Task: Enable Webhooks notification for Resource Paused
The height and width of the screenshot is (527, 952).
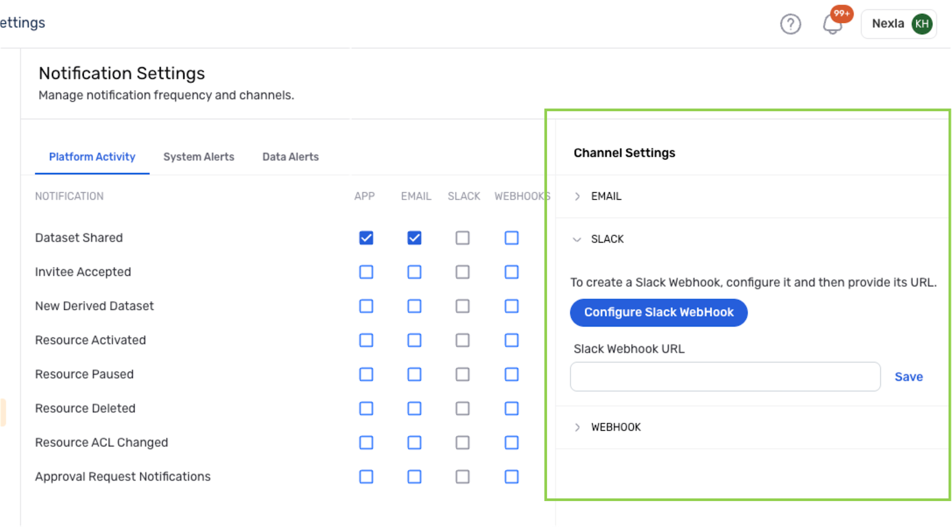Action: click(x=512, y=374)
